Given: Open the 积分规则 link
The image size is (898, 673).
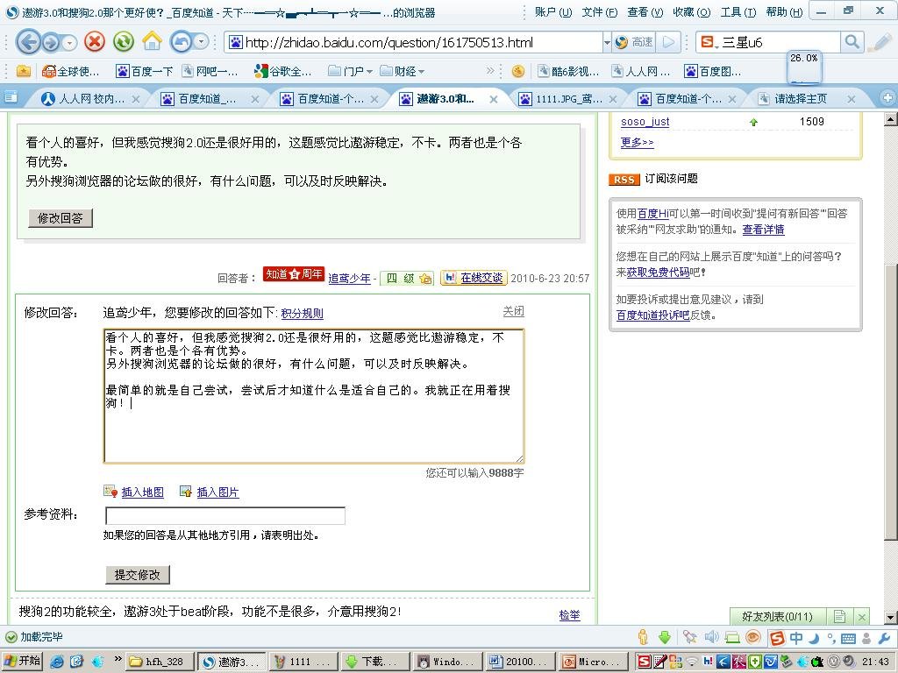Looking at the screenshot, I should 302,313.
